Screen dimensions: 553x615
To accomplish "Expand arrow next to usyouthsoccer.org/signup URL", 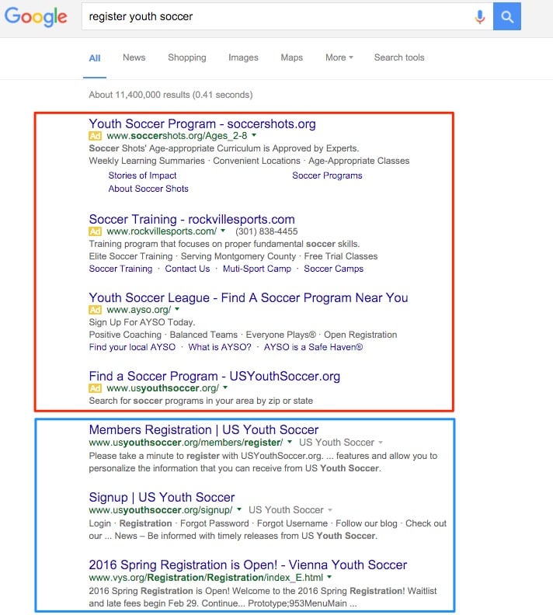I will [239, 509].
